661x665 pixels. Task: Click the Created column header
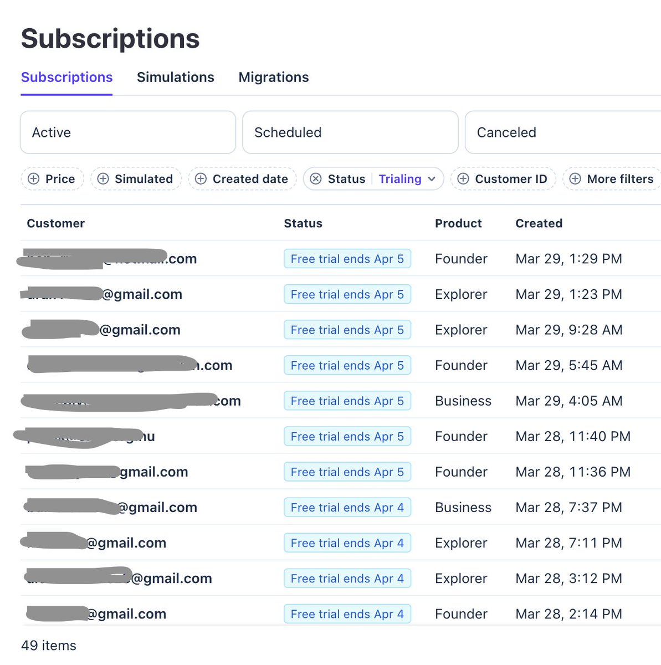[x=539, y=223]
